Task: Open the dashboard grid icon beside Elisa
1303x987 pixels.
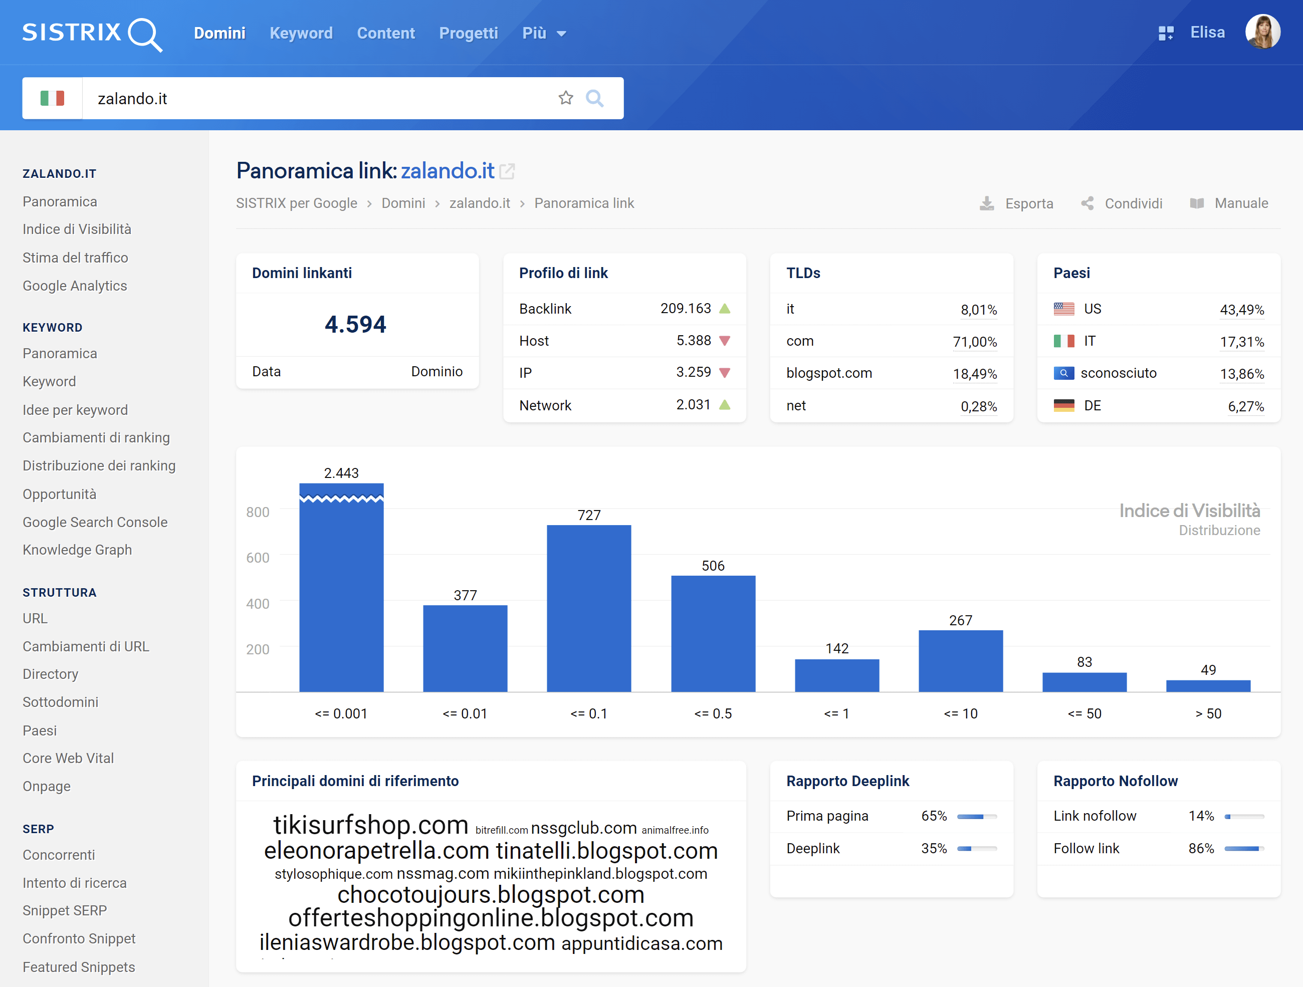Action: click(x=1166, y=34)
